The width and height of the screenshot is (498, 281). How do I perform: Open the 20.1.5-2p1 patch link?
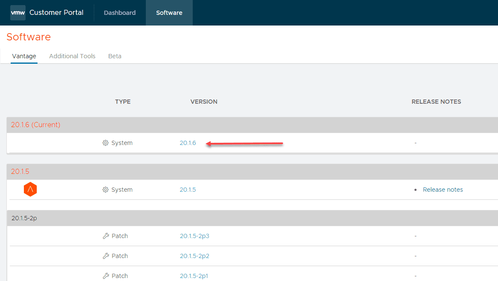click(x=194, y=276)
